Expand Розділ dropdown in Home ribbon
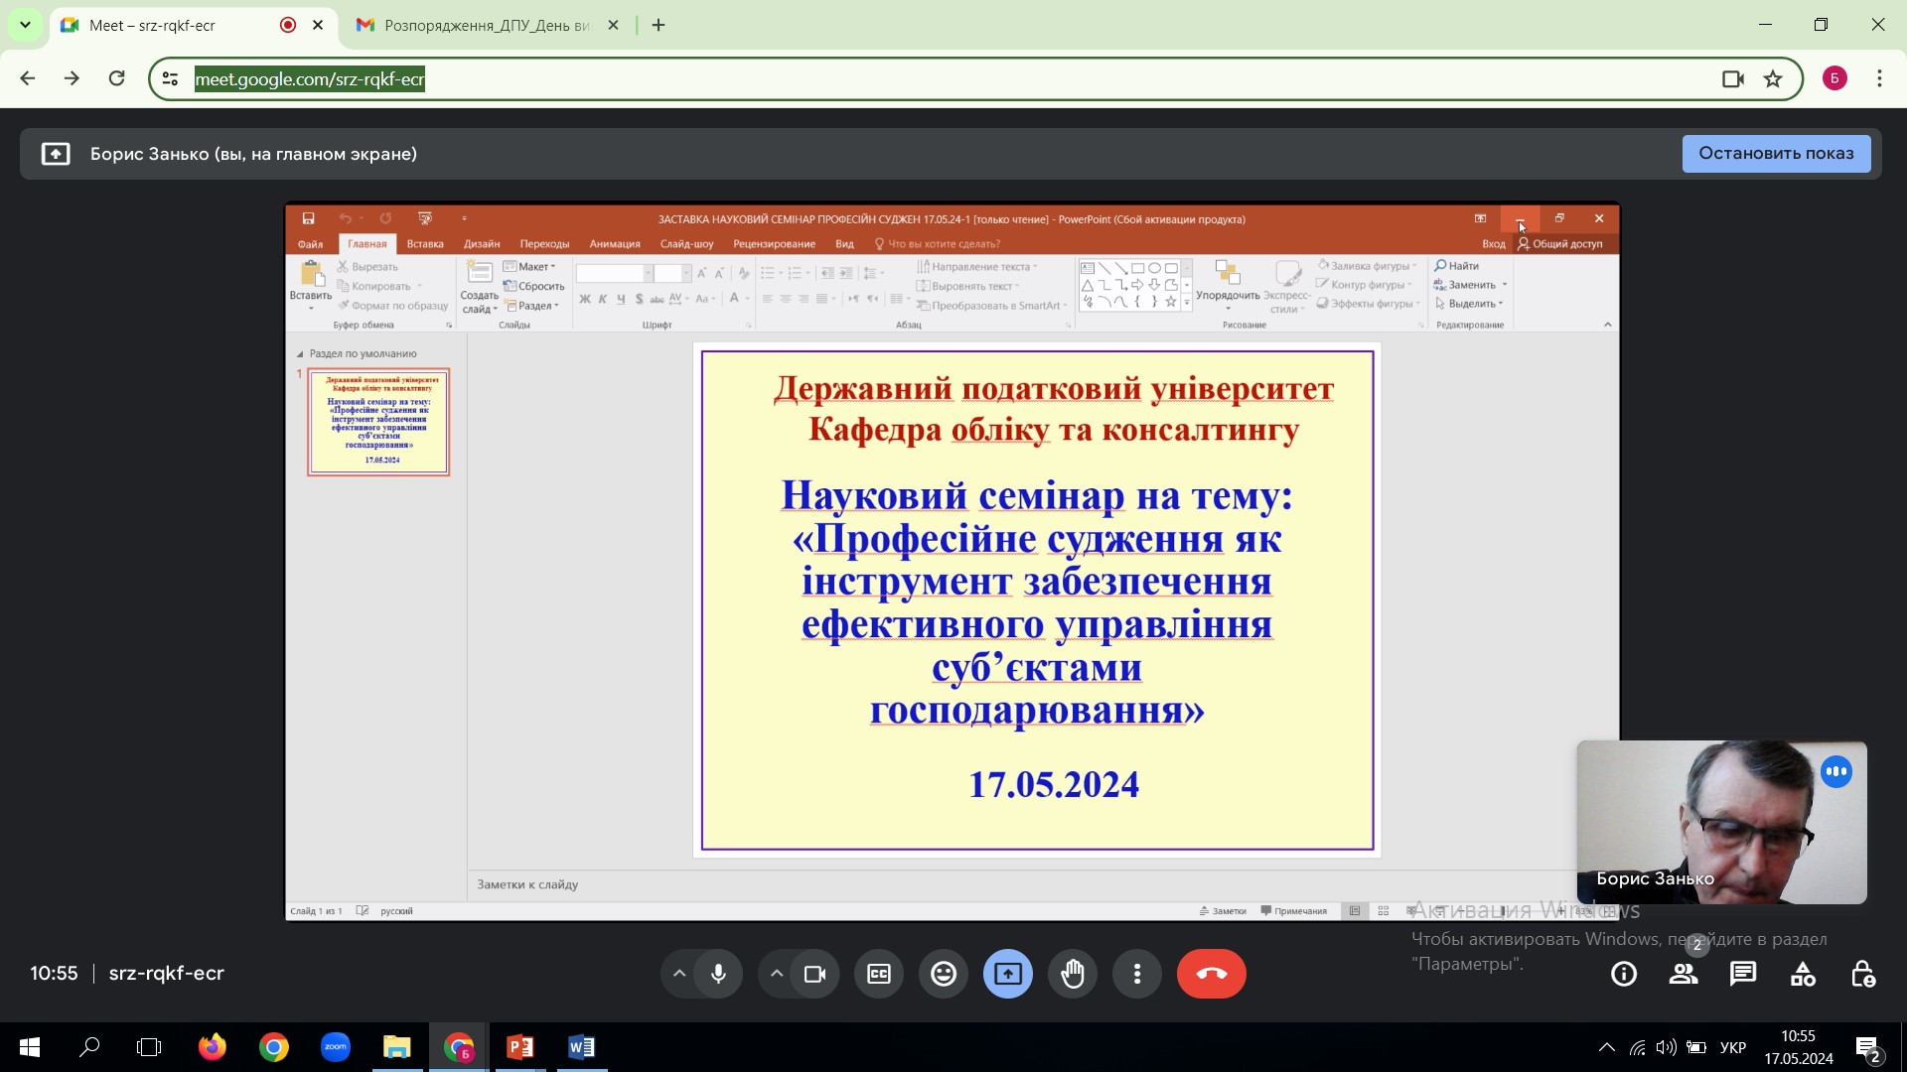Image resolution: width=1907 pixels, height=1072 pixels. point(538,305)
